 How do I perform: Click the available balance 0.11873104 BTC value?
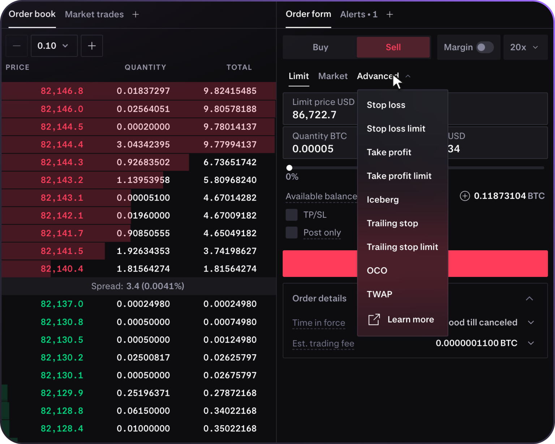point(509,196)
